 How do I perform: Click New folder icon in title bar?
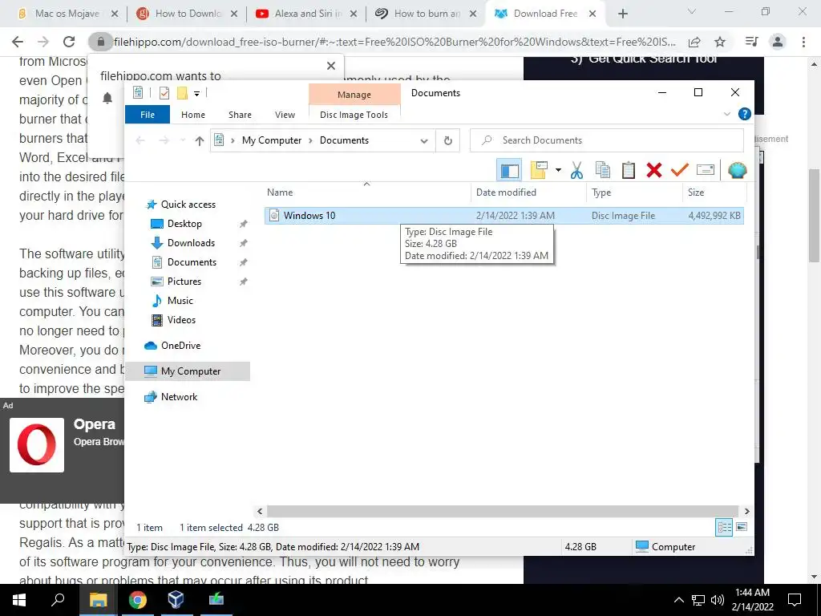pyautogui.click(x=182, y=93)
